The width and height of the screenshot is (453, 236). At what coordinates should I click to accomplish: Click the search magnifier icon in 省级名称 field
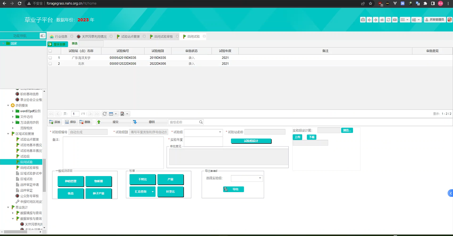pos(201,122)
